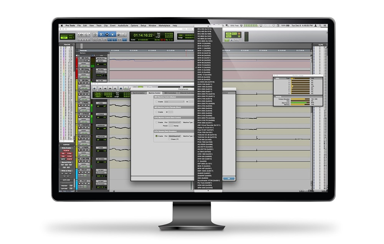
Task: Pick the Scrubber speaker tool
Action: coord(118,35)
